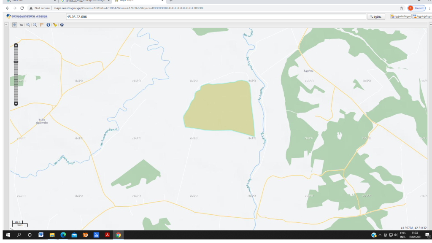
Task: Click the Chrome icon on the taskbar
Action: (x=118, y=235)
